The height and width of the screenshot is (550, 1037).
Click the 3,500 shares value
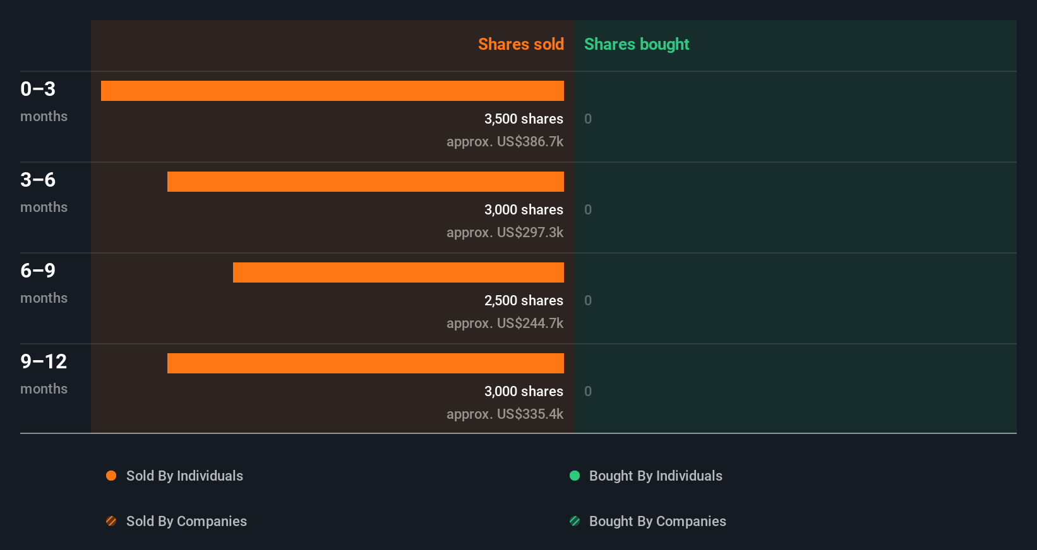click(x=524, y=119)
